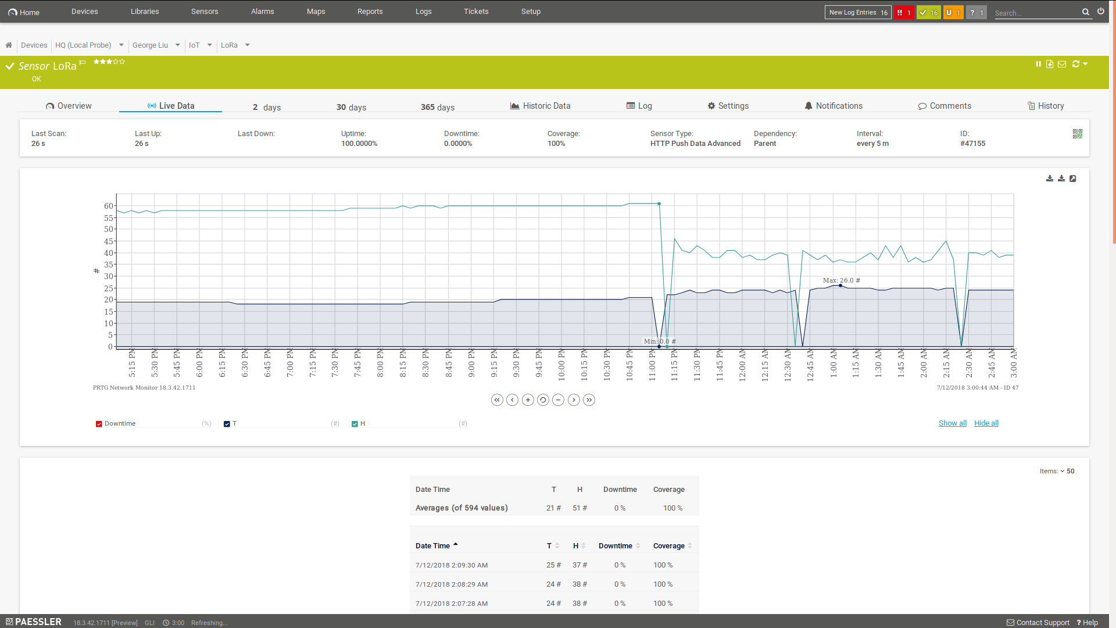The width and height of the screenshot is (1116, 628).
Task: Click the Max 26.0 graph data point
Action: tap(840, 286)
